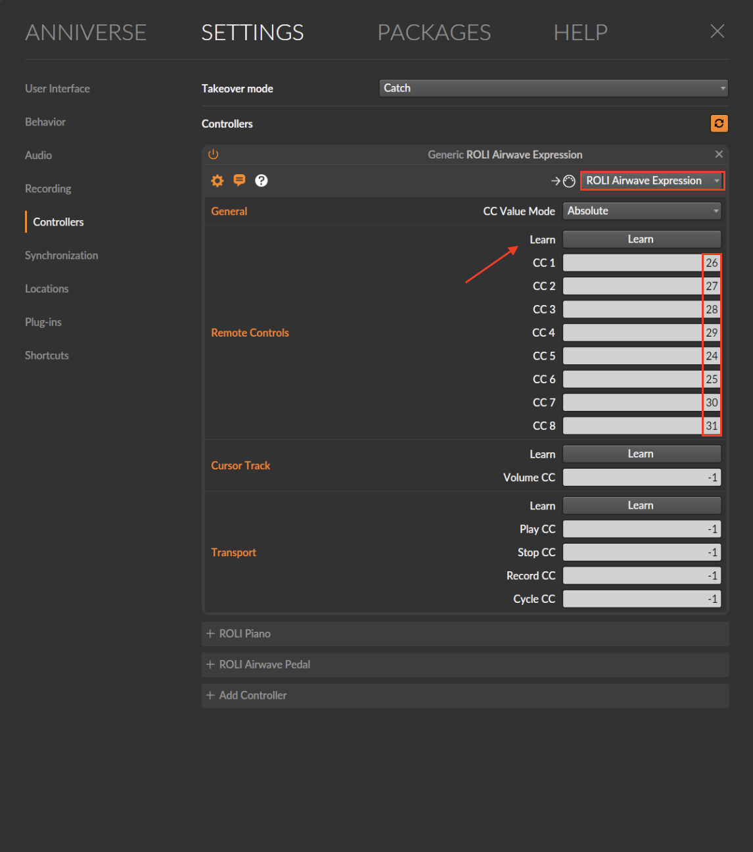Click the Record CC value field
Image resolution: width=753 pixels, height=852 pixels.
[x=642, y=576]
